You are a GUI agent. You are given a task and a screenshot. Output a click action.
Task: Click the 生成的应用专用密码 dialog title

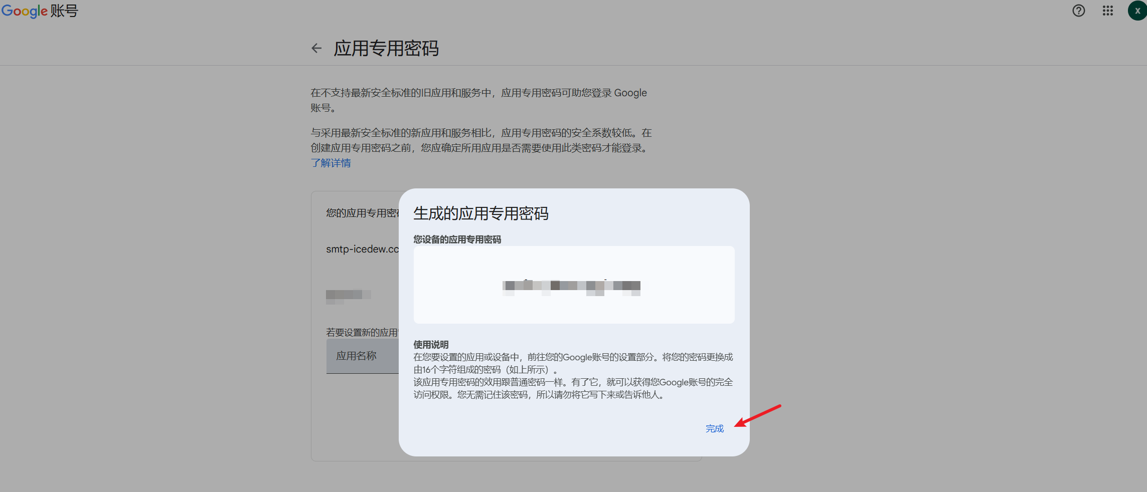click(x=480, y=213)
